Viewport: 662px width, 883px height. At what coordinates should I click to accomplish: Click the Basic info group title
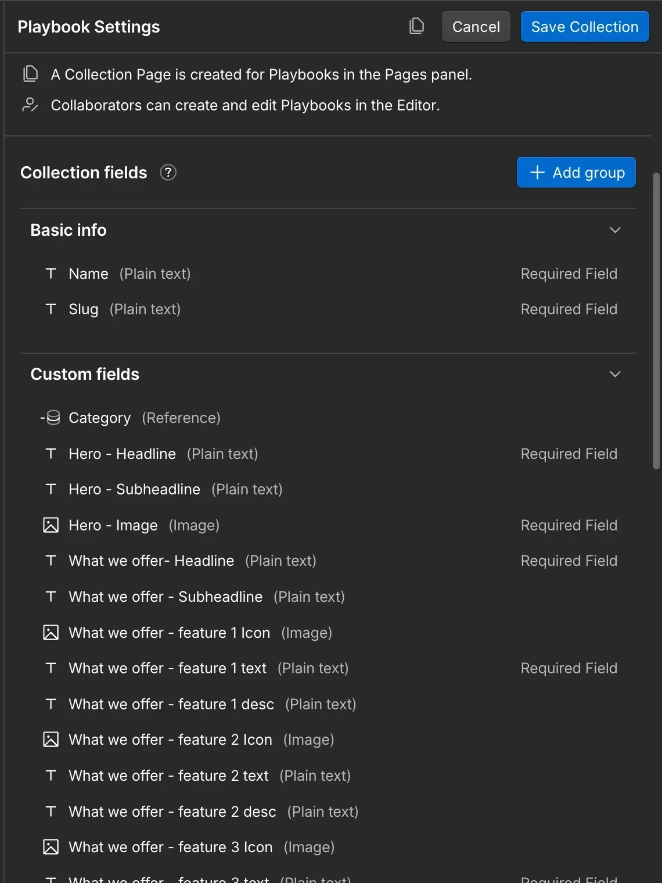click(x=69, y=230)
